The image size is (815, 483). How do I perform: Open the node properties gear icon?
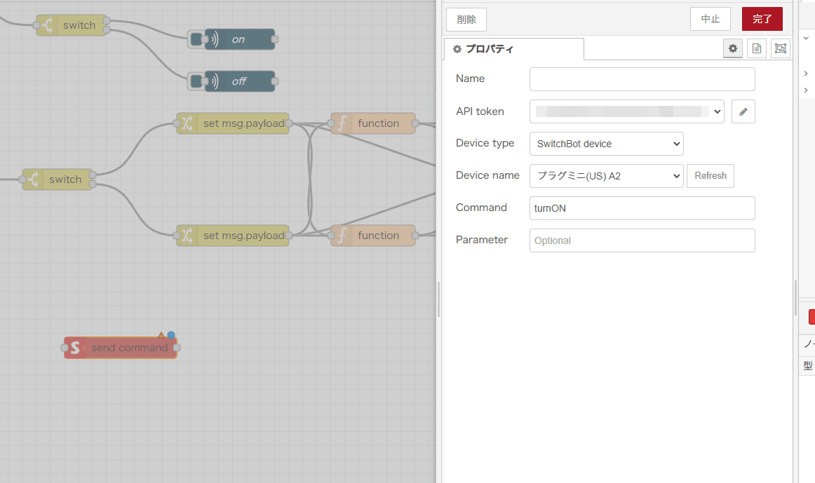click(733, 48)
